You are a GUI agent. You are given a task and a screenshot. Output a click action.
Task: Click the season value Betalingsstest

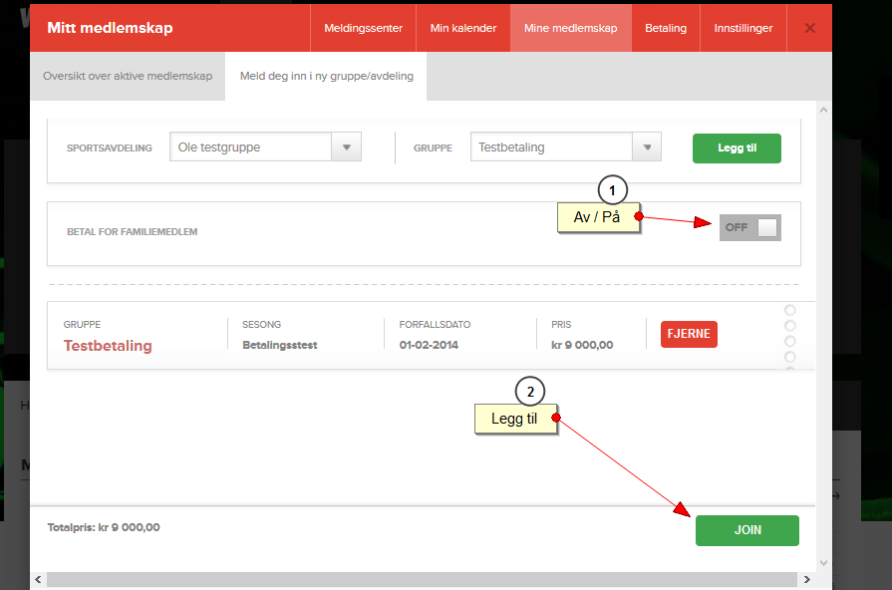tap(280, 345)
